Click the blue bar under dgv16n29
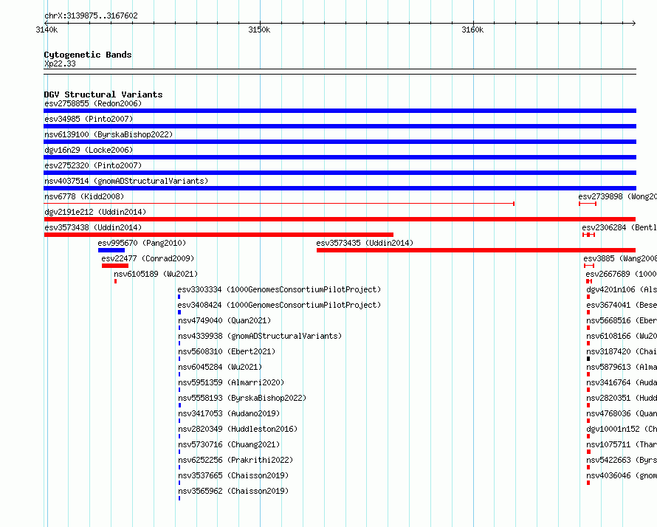Image resolution: width=657 pixels, height=527 pixels. [340, 157]
